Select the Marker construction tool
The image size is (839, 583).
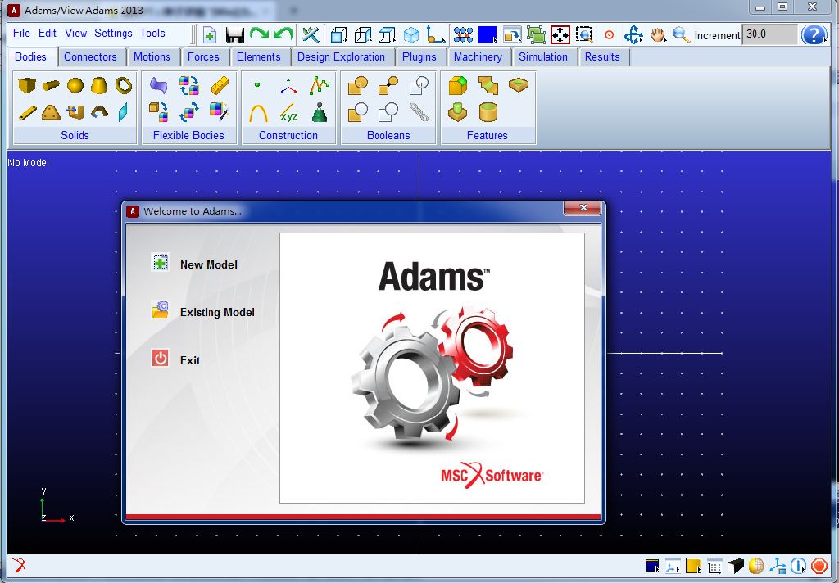(x=288, y=86)
